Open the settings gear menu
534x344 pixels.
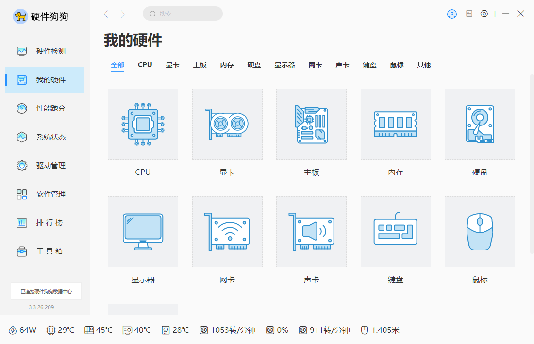[484, 14]
